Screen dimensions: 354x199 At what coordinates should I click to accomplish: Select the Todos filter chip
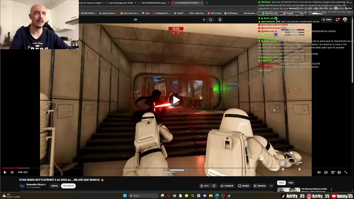pyautogui.click(x=281, y=183)
